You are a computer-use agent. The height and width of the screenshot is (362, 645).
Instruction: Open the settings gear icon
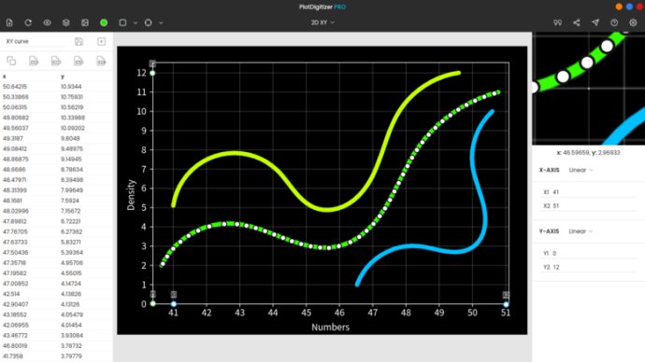click(633, 22)
